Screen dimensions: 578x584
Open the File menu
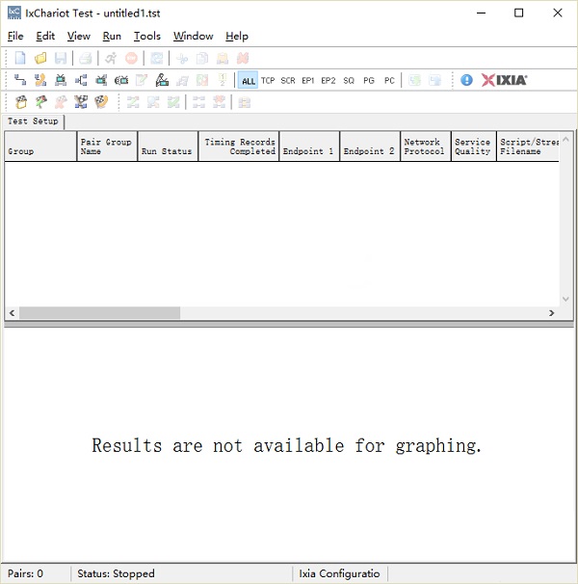coord(14,36)
